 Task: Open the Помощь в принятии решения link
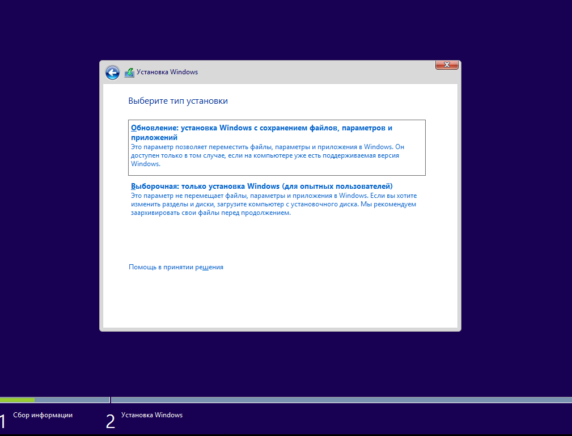[x=176, y=267]
